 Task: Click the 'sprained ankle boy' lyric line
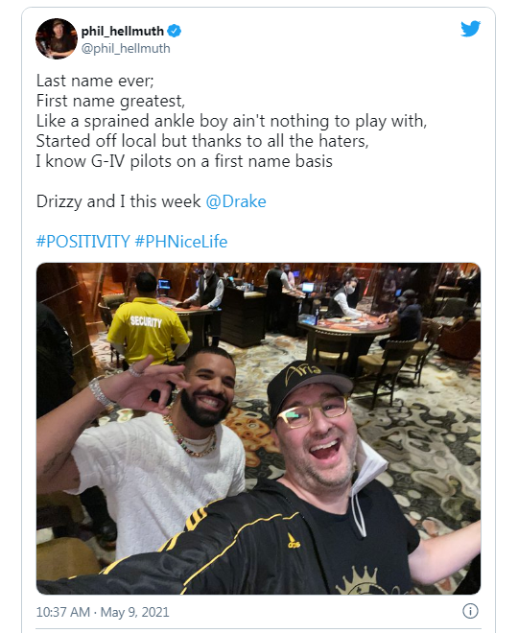tap(231, 121)
